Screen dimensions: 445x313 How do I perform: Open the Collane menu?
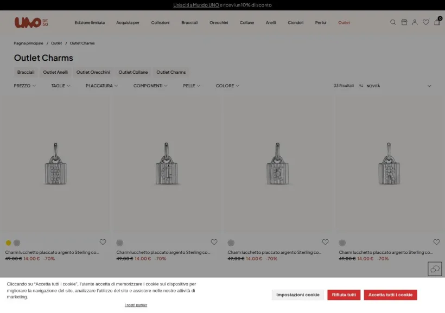(247, 22)
